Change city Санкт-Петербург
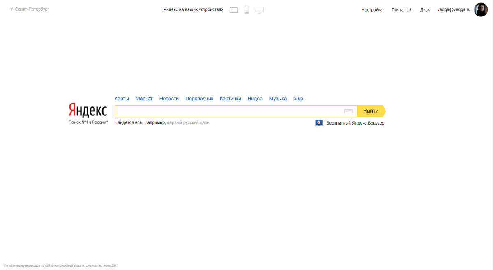The image size is (493, 270). tap(32, 9)
